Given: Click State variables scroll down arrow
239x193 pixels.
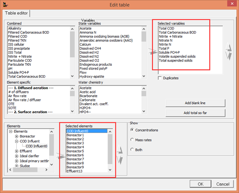Looking at the screenshot, I should click(x=144, y=76).
